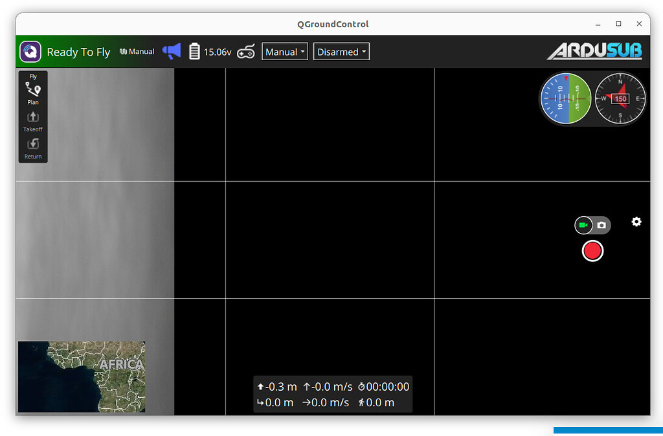663x436 pixels.
Task: Open camera settings with the gear icon
Action: tap(636, 222)
